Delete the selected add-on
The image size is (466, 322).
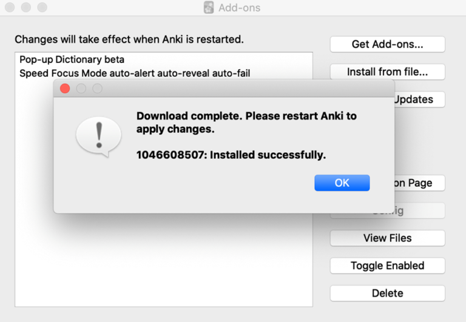[388, 293]
